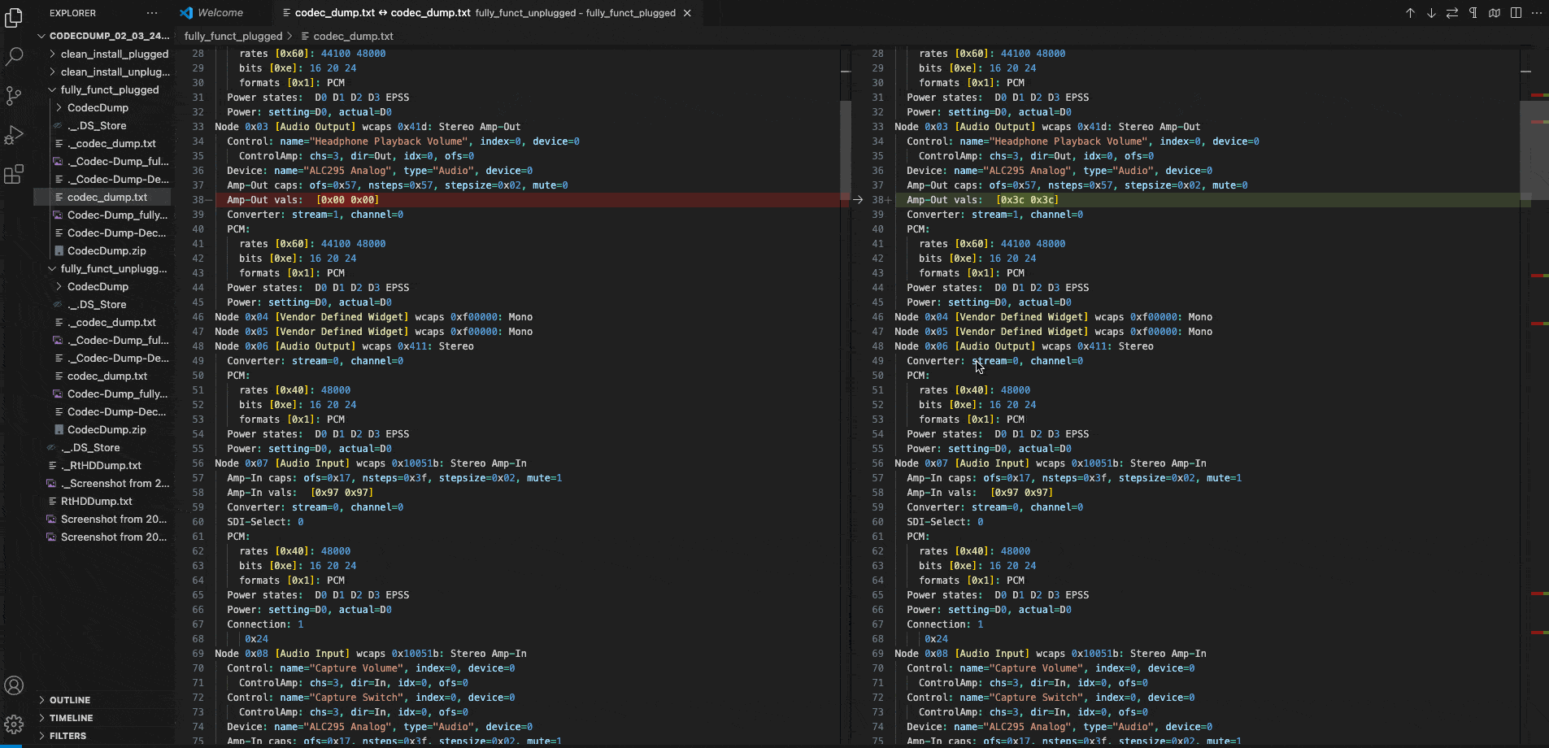Collapse the fully_funct_plugged folder
This screenshot has width=1549, height=748.
[x=103, y=89]
